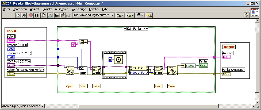Open context help question mark button
The width and height of the screenshot is (261, 110).
point(246,15)
